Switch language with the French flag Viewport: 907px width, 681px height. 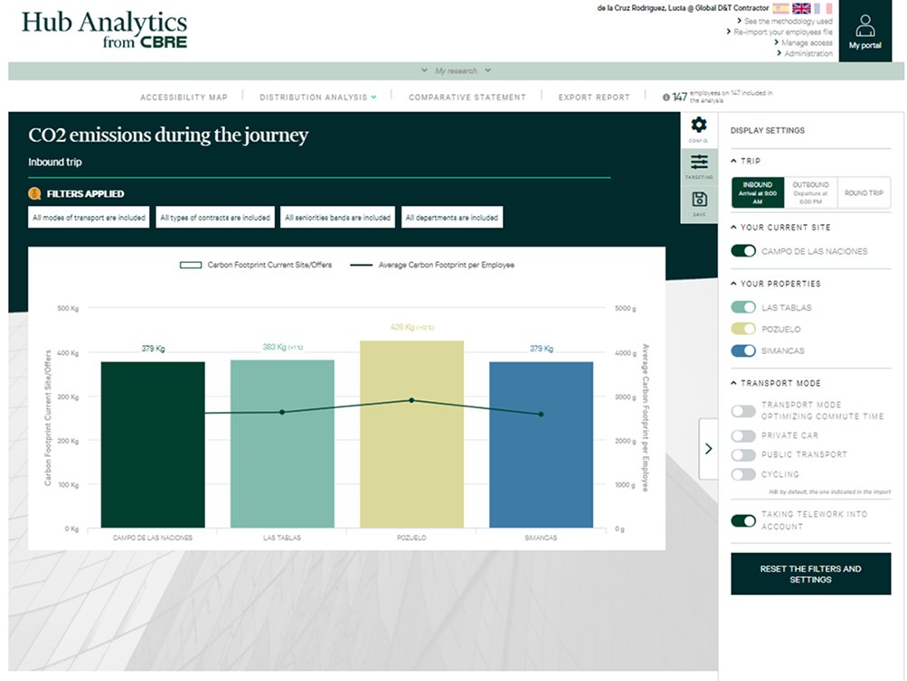(x=823, y=8)
